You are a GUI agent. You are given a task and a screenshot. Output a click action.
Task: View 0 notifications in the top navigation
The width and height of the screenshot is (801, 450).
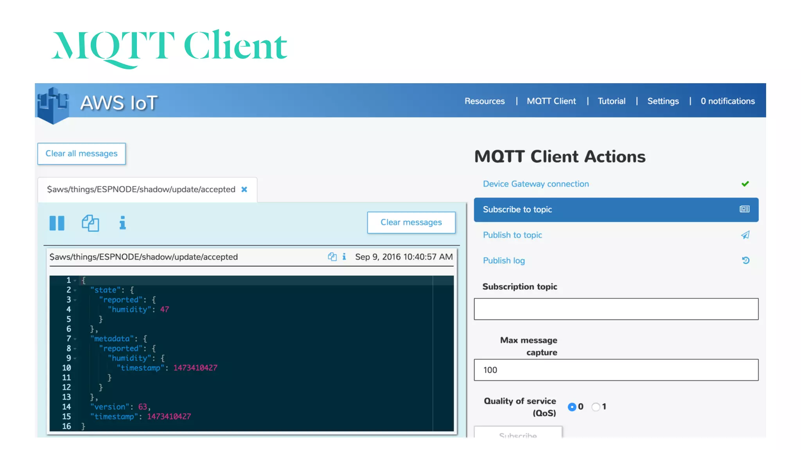pyautogui.click(x=727, y=101)
